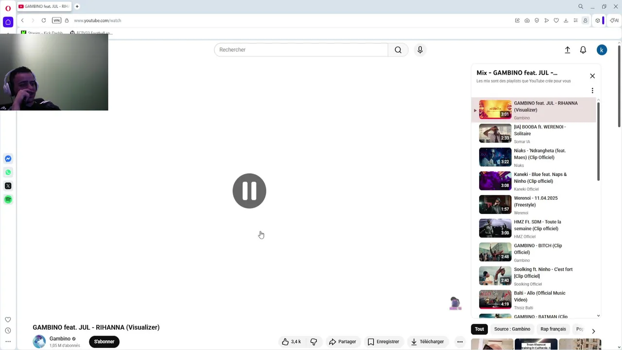The height and width of the screenshot is (350, 622).
Task: Open Spotify in the Opera sidebar
Action: [8, 199]
